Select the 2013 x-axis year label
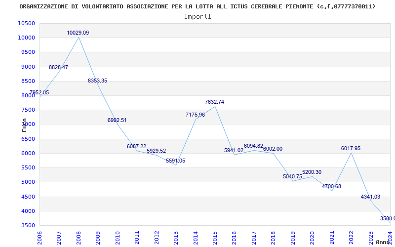 [x=176, y=238]
